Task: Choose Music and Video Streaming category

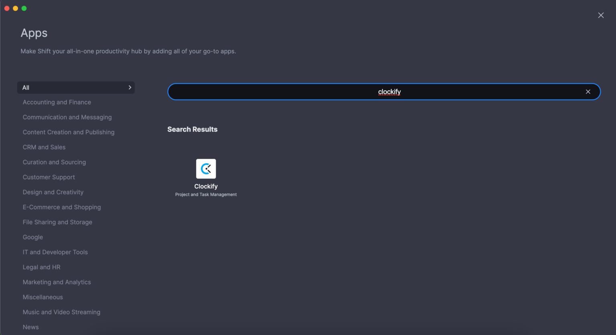Action: tap(61, 312)
